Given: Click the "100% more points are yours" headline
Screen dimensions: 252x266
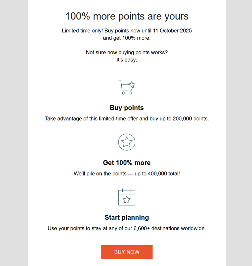Looking at the screenshot, I should 127,16.
